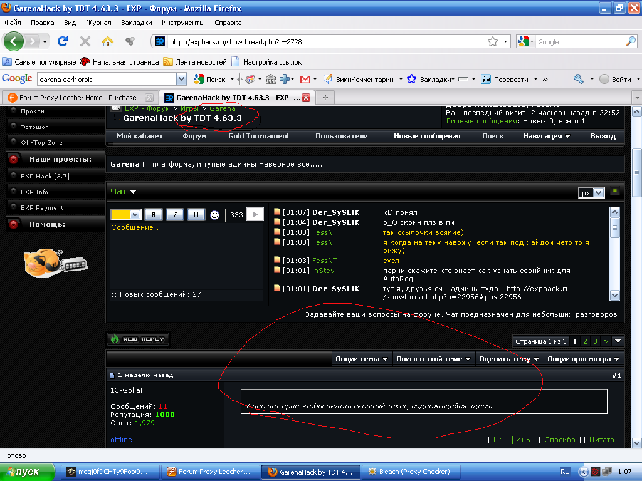Screen dimensions: 642x481
Task: Open the Файл menu
Action: pos(13,23)
